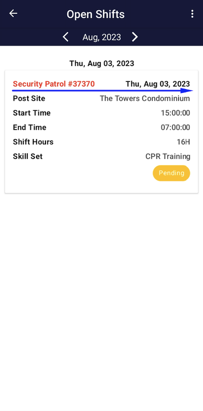Tap the card's Thu, Aug 03, 2023 date
The height and width of the screenshot is (411, 203).
tap(158, 84)
